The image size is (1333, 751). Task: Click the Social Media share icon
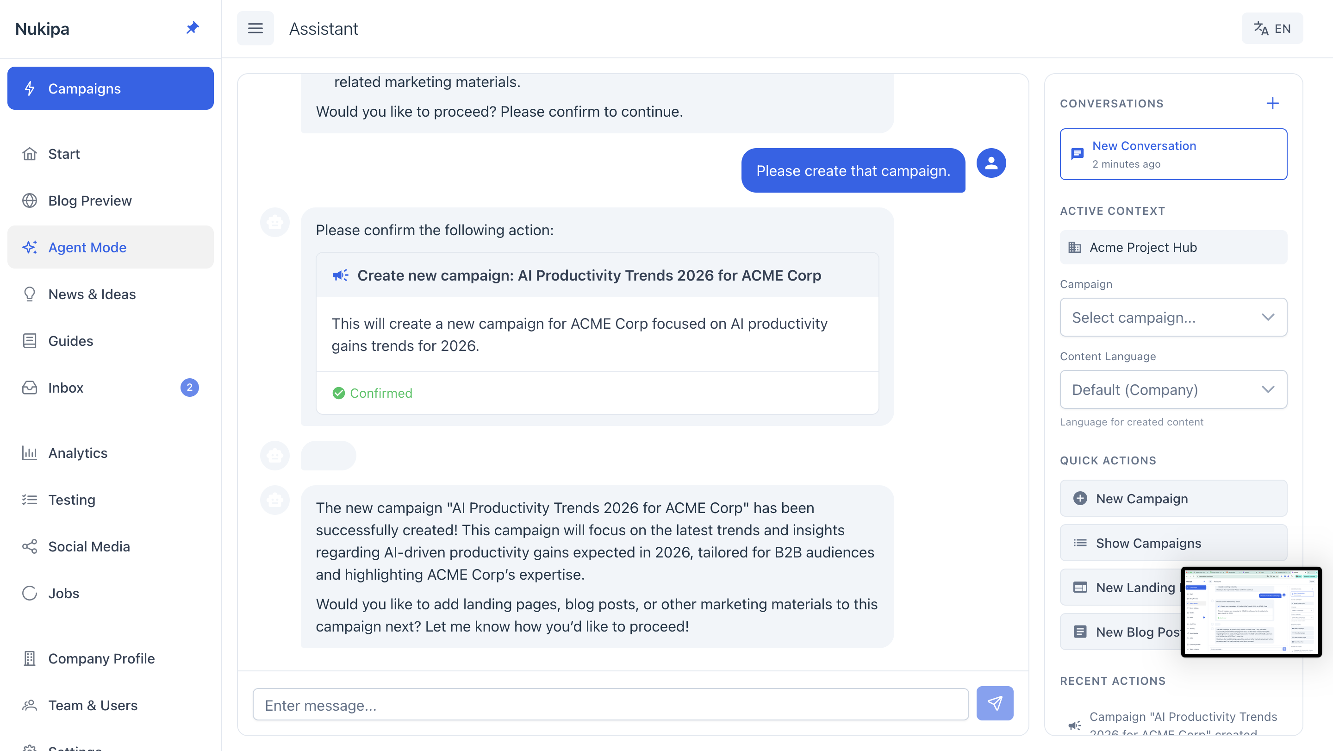click(30, 546)
